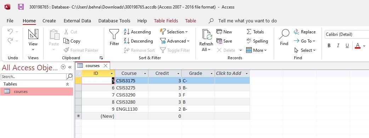Viewport: 369px width, 138px height.
Task: Toggle Italic formatting
Action: tap(338, 46)
